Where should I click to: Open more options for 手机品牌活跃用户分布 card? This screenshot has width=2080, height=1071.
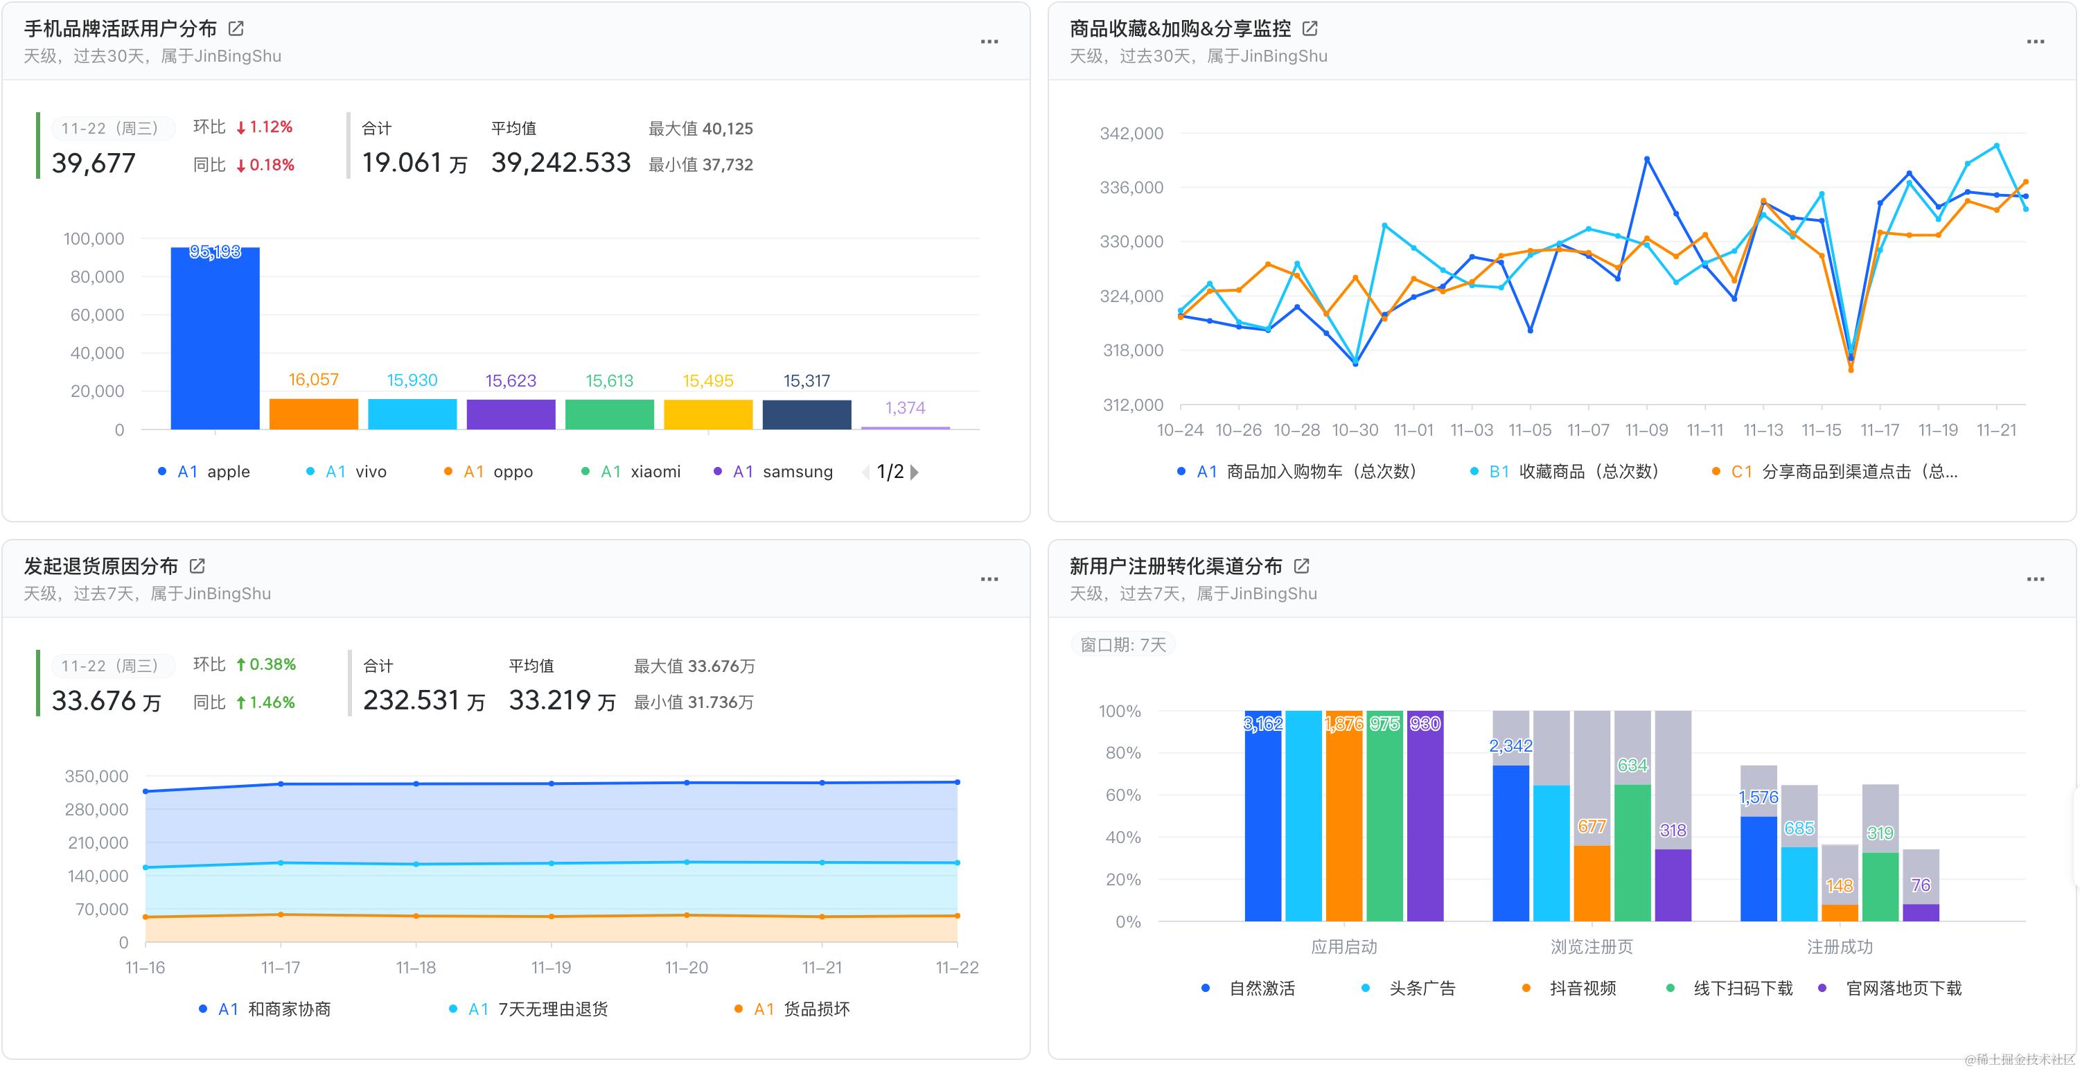click(x=989, y=42)
